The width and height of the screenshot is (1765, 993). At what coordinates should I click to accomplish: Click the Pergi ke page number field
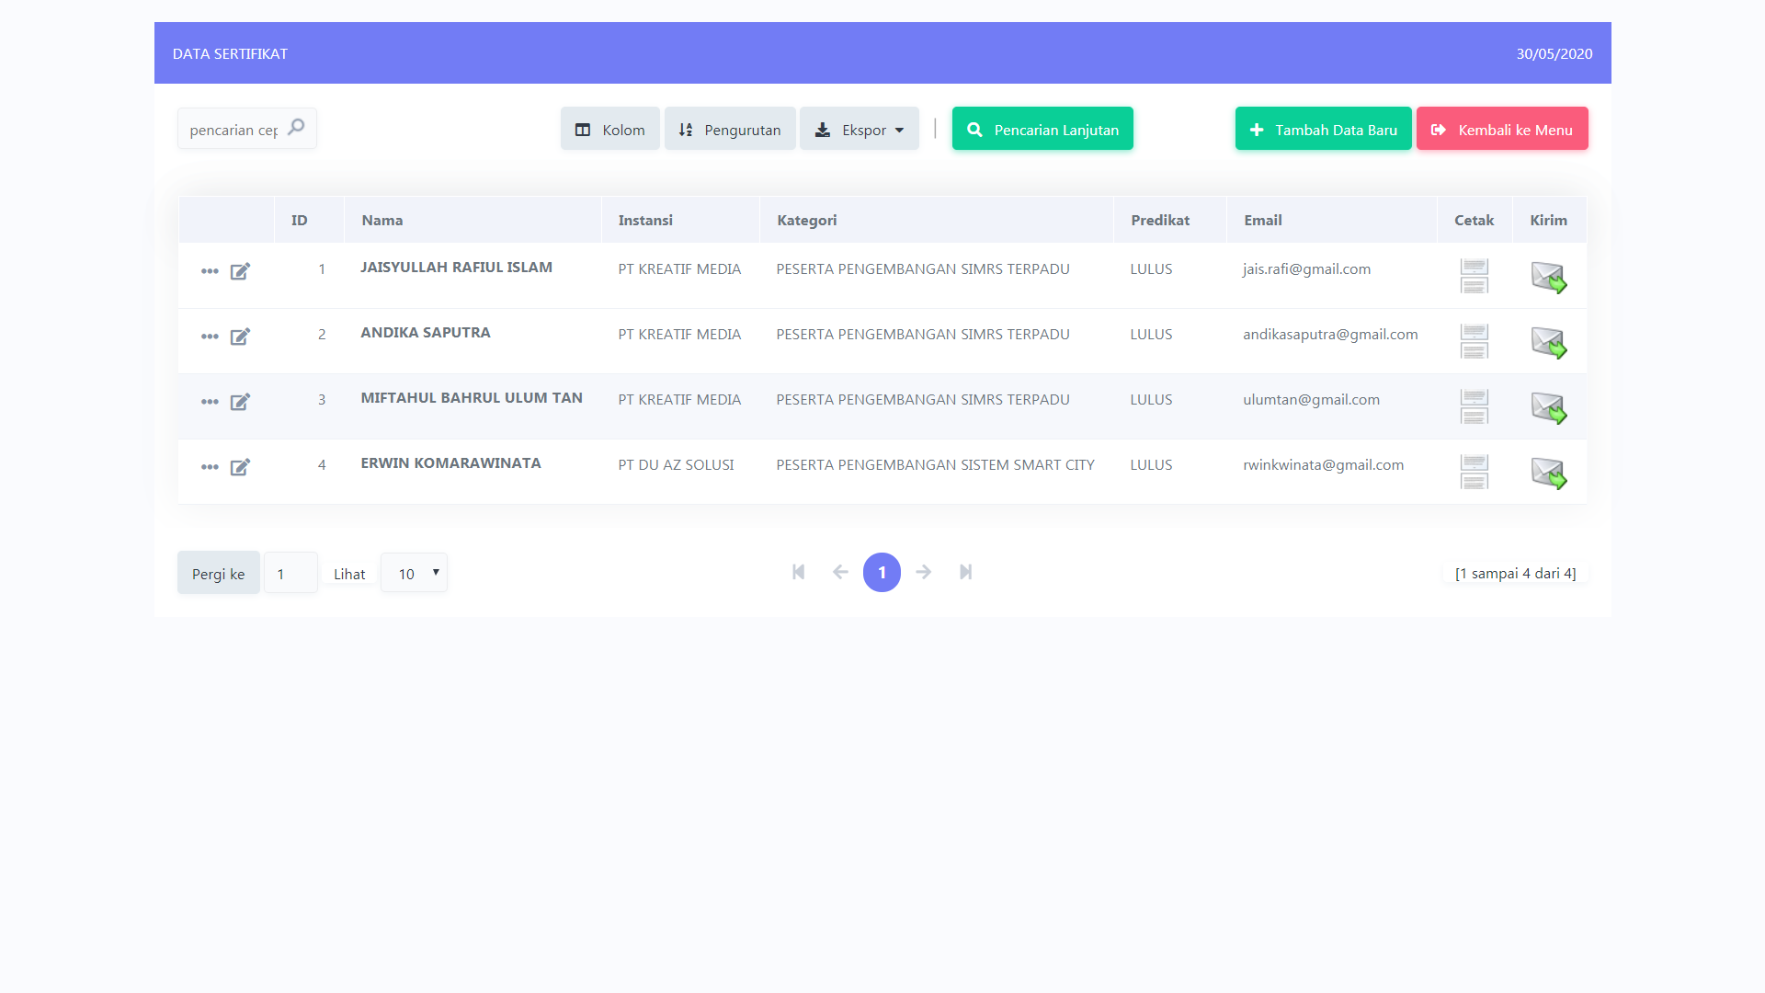290,573
